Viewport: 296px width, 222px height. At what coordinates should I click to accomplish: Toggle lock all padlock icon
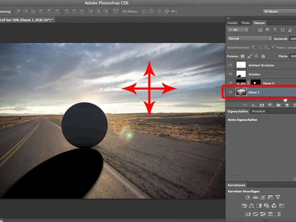263,56
